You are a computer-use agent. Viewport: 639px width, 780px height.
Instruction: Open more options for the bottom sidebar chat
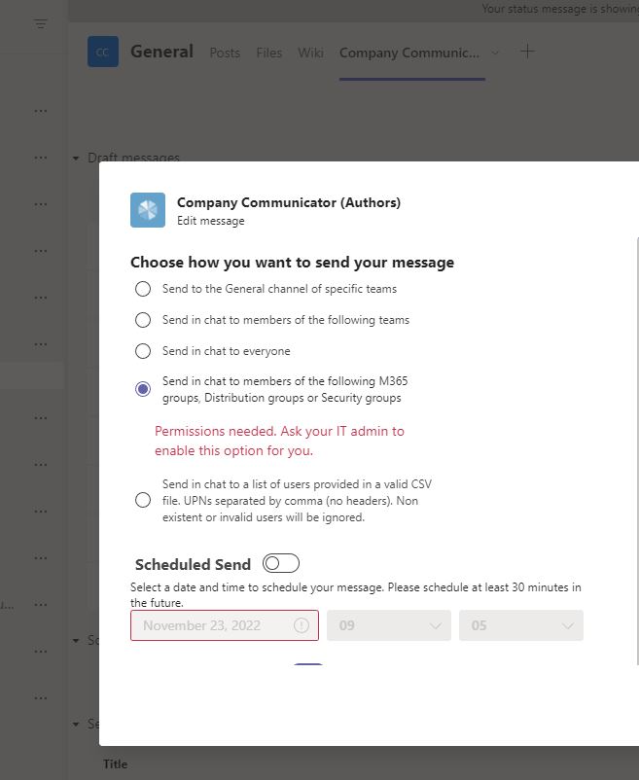tap(40, 697)
